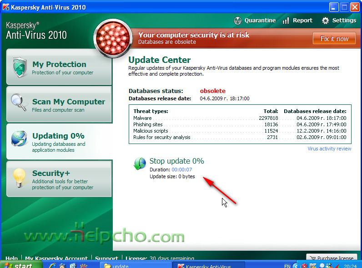Open the Scan My Computer tab

point(59,104)
